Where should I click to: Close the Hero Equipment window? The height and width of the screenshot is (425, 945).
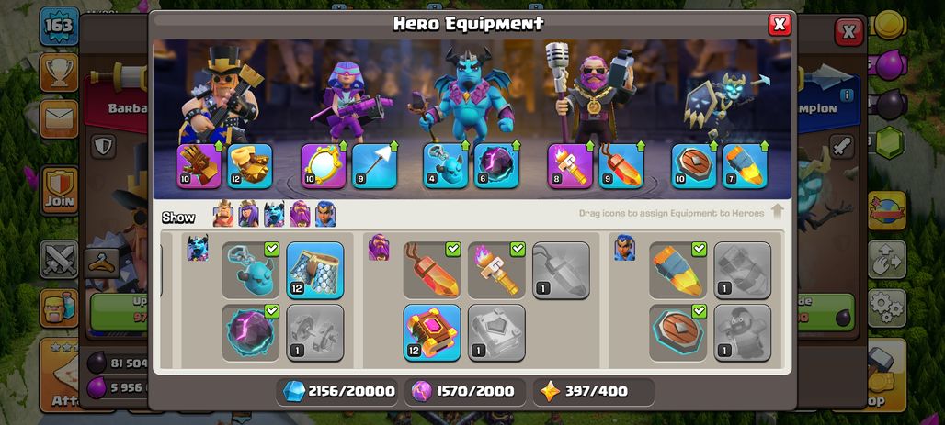click(x=780, y=24)
